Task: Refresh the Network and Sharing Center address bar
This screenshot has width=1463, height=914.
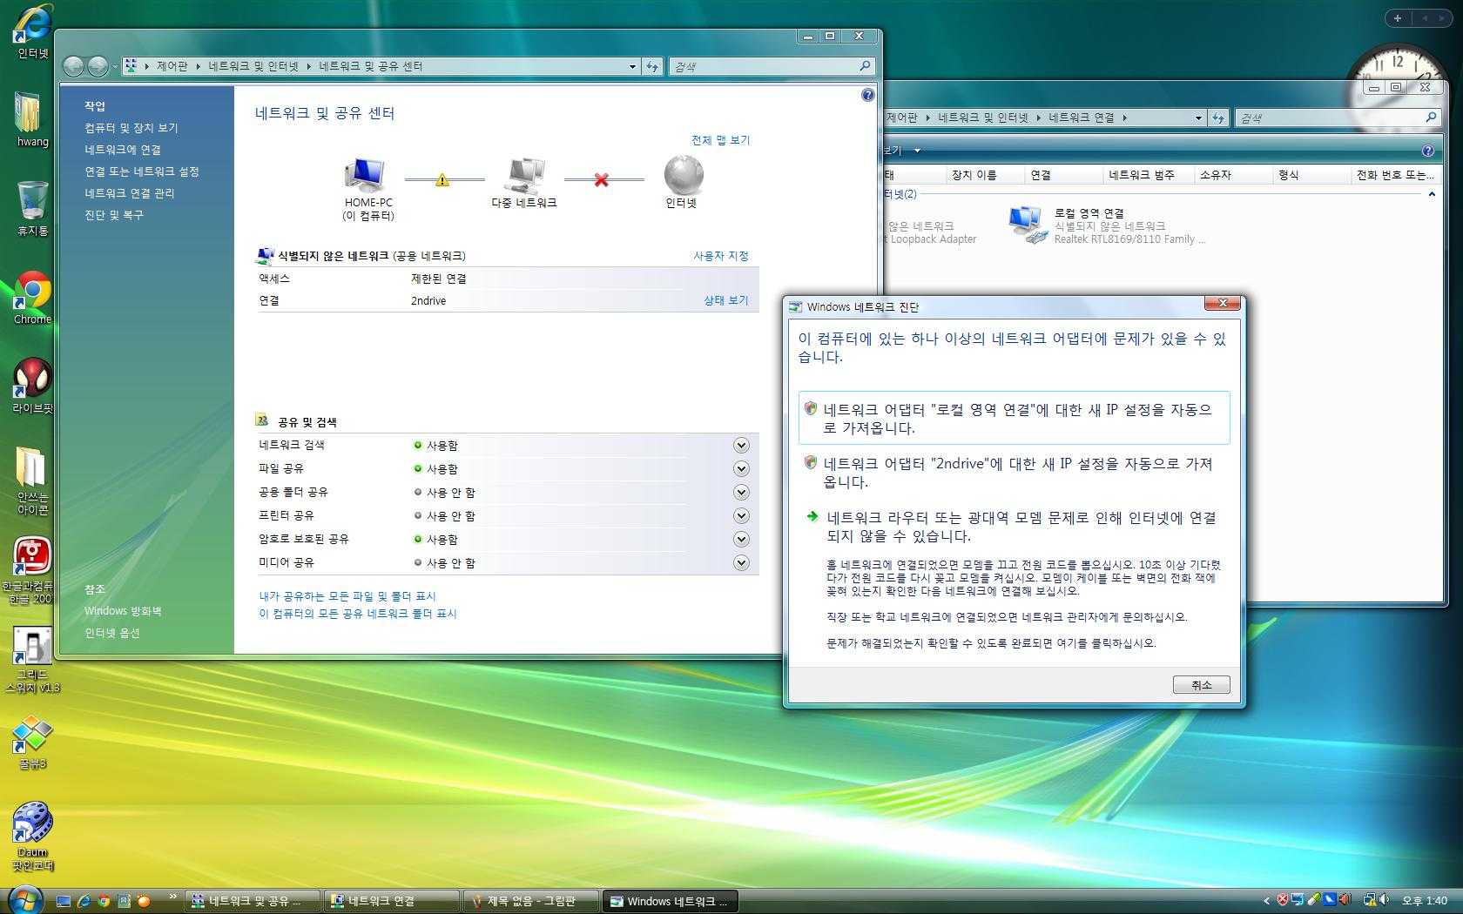Action: click(x=652, y=66)
